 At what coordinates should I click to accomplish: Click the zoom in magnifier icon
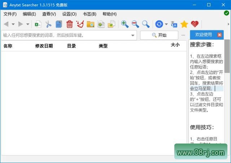[125, 24]
